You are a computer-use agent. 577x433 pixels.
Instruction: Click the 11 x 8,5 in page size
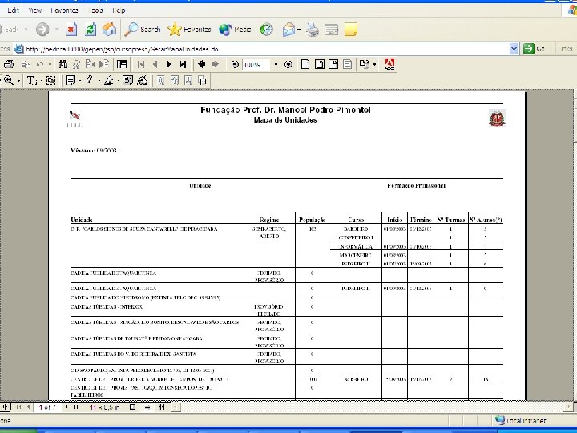point(104,407)
